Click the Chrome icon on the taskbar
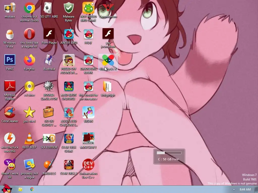Screen dimensions: 258x193 (32, 189)
